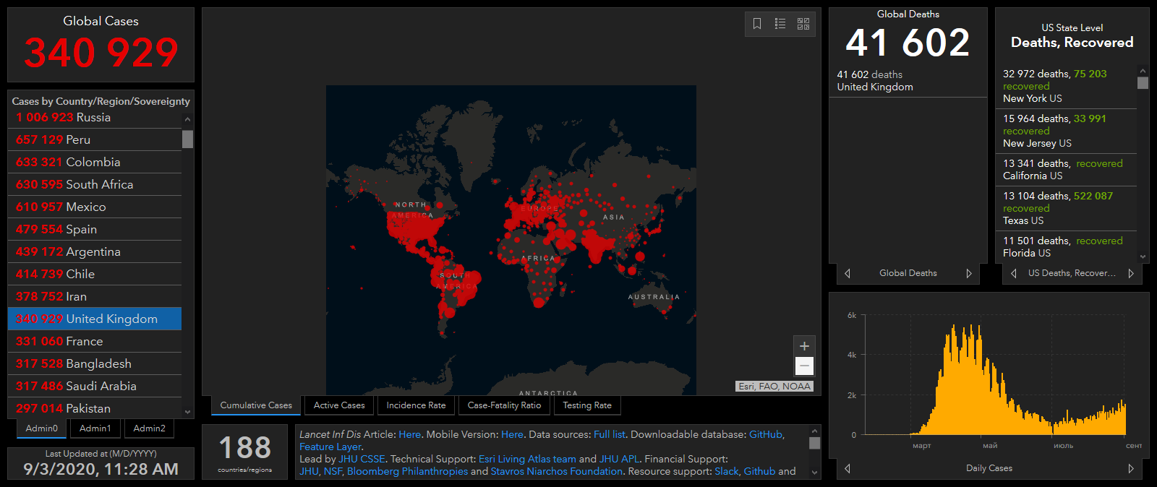Open the Stavros Niarchos Foundation link
This screenshot has height=487, width=1157.
[557, 471]
